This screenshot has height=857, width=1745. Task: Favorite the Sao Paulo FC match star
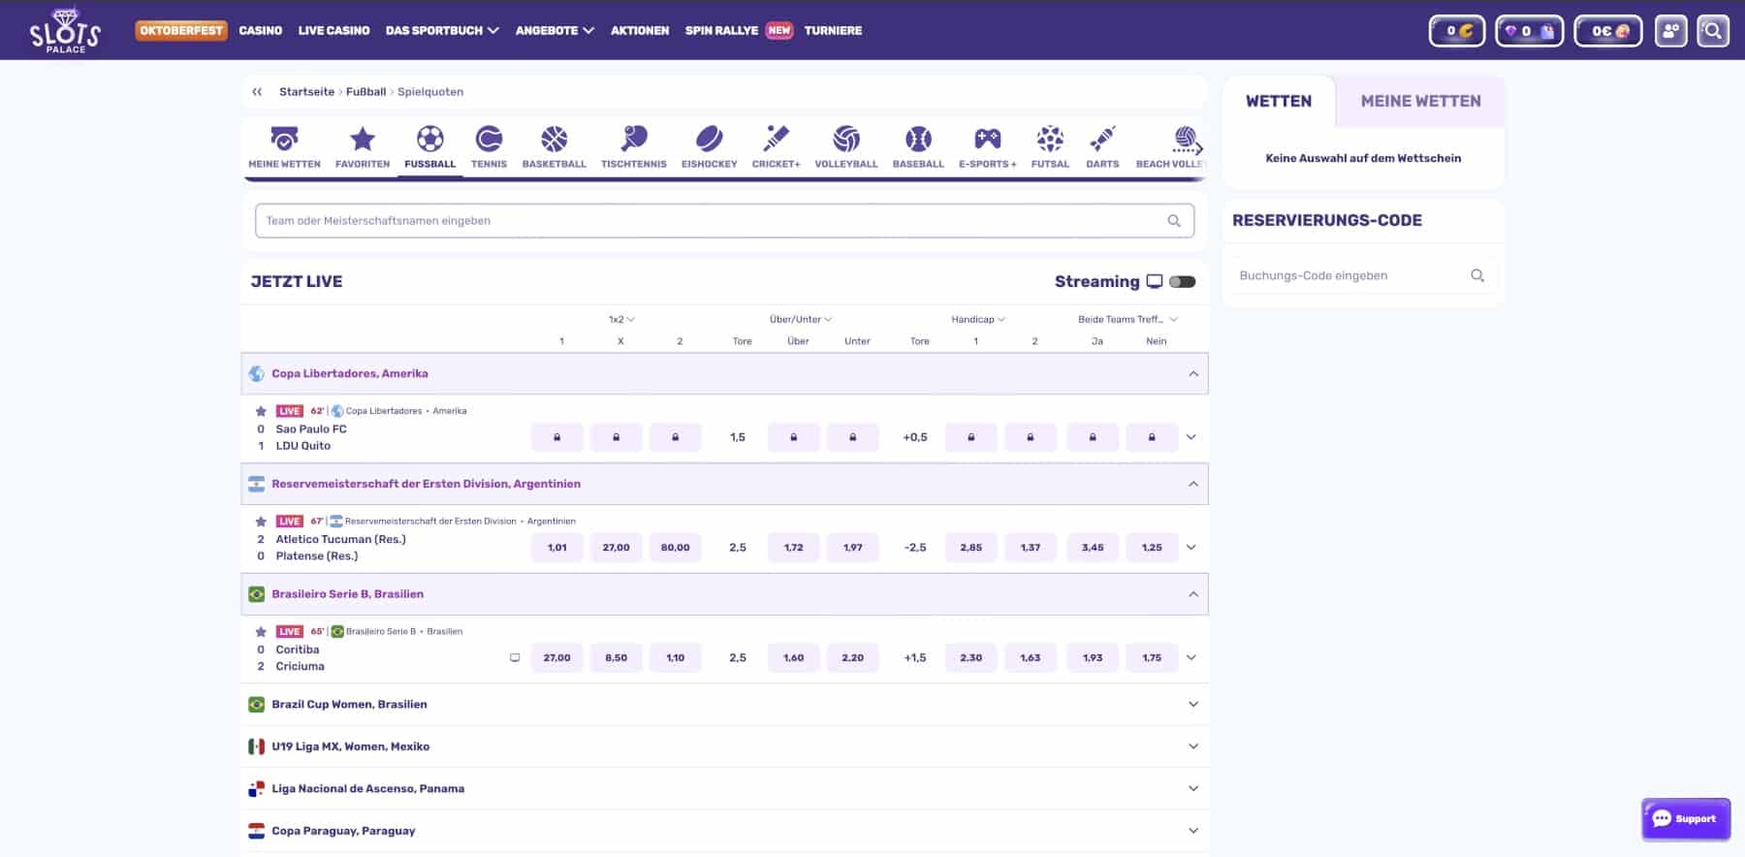click(x=261, y=411)
